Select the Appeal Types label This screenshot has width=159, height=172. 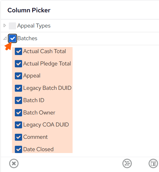(x=34, y=26)
